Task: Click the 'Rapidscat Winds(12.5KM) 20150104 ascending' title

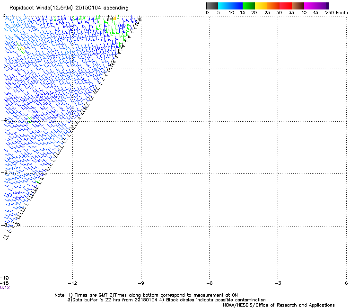Action: coord(69,8)
